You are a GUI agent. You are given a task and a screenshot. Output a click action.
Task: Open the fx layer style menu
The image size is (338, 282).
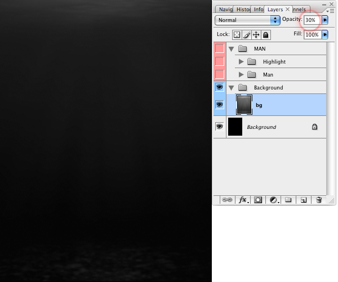(x=243, y=200)
